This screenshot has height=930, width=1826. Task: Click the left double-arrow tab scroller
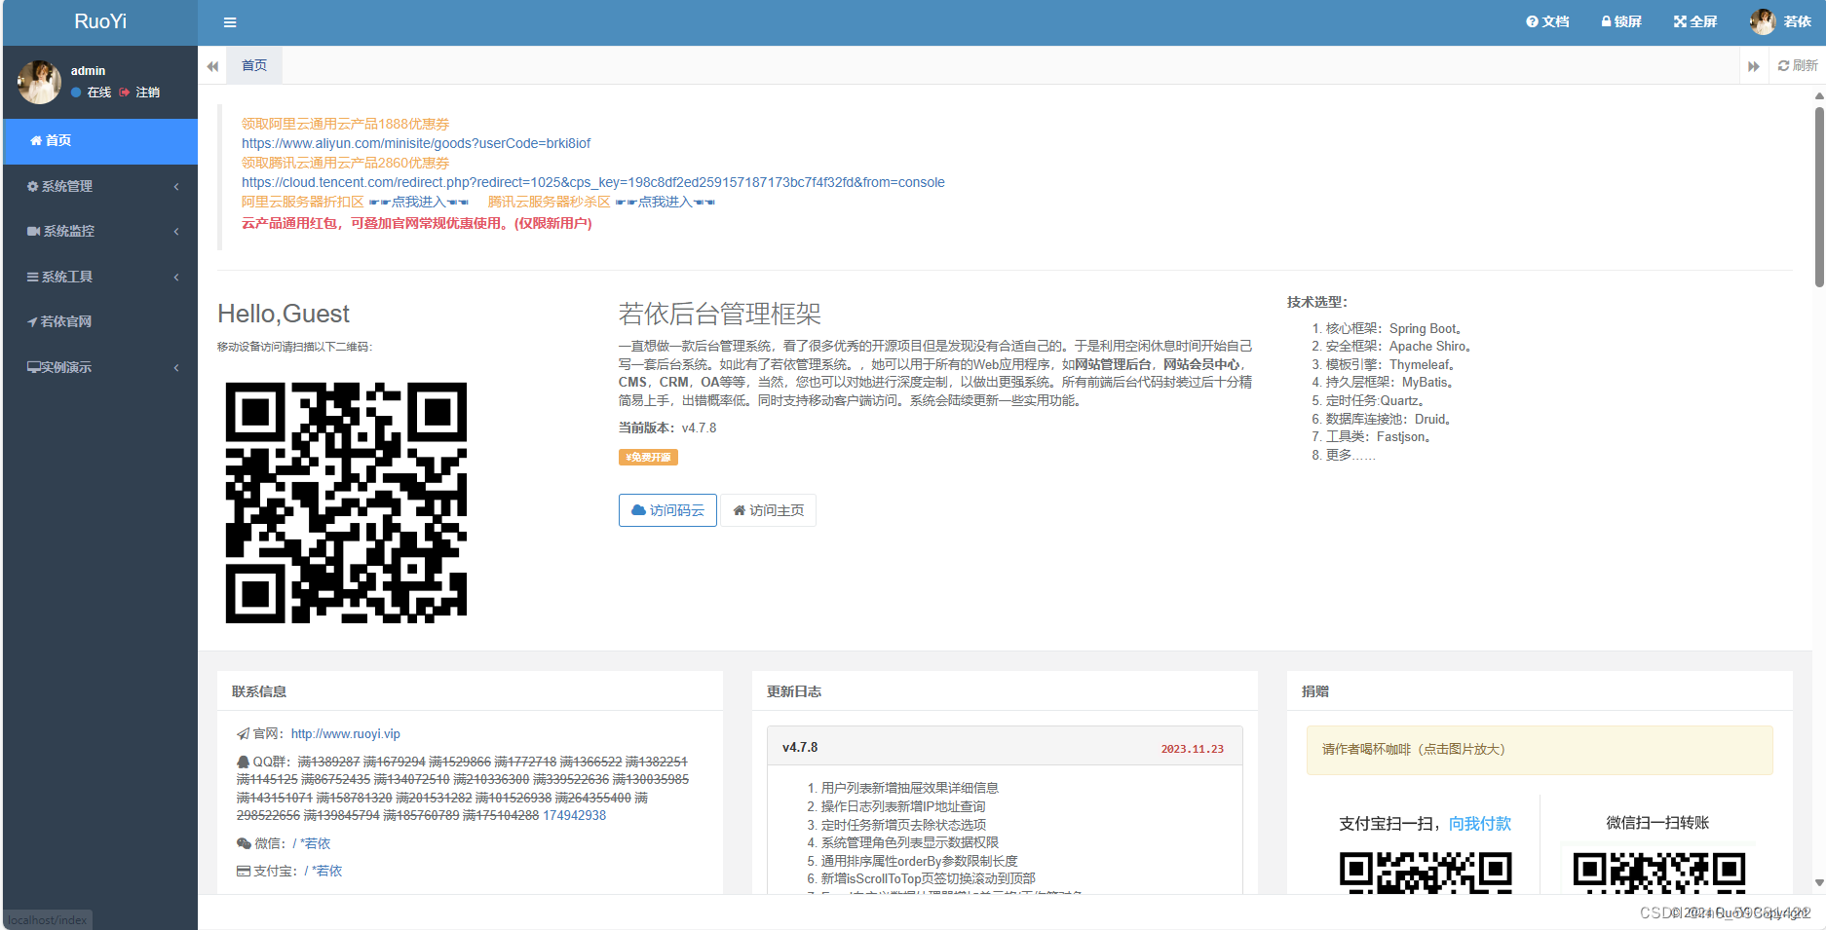tap(211, 65)
